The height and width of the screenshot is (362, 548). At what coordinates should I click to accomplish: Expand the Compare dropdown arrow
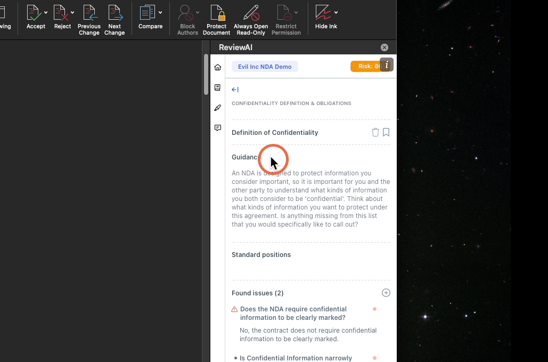click(160, 13)
